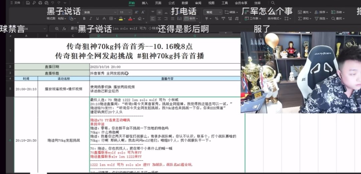Increase font size with the A+ icon

point(137,12)
